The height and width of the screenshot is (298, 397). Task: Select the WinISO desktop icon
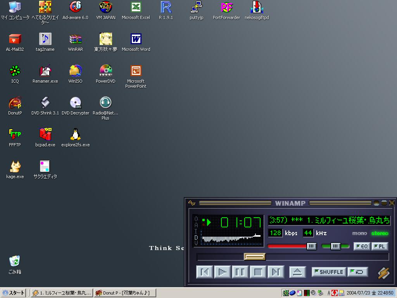click(75, 74)
